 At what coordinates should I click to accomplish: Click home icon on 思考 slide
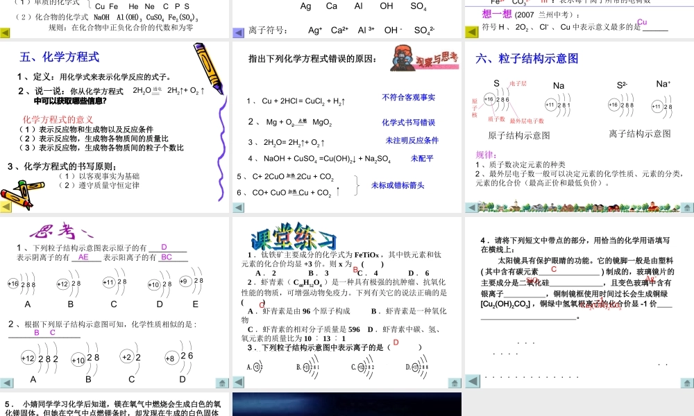click(222, 383)
